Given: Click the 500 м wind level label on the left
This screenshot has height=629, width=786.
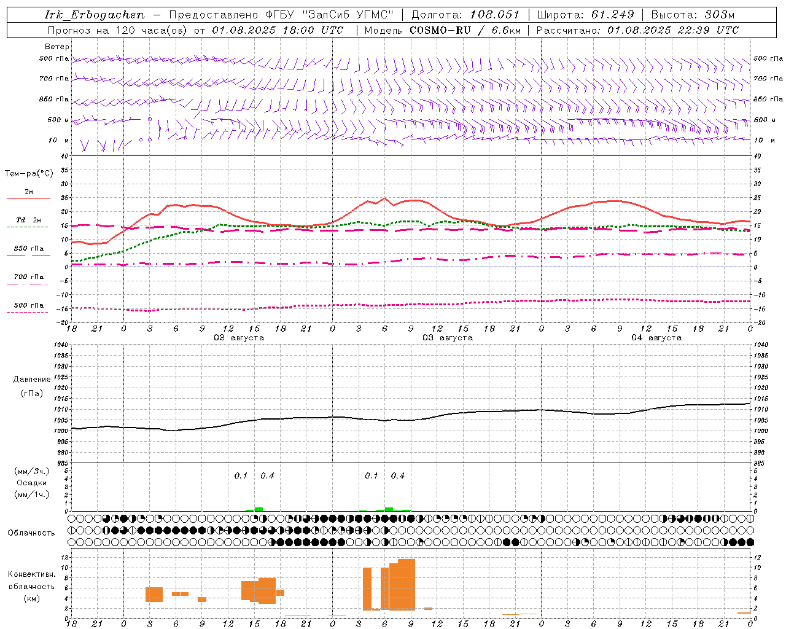Looking at the screenshot, I should [58, 120].
